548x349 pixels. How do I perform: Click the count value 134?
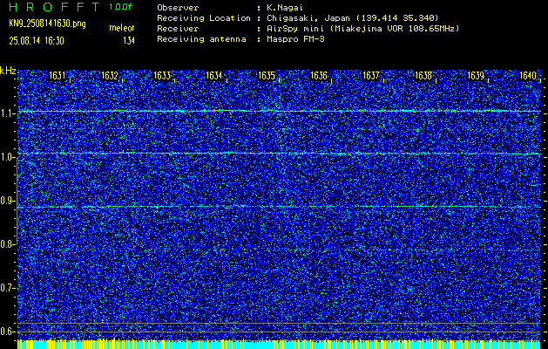129,41
